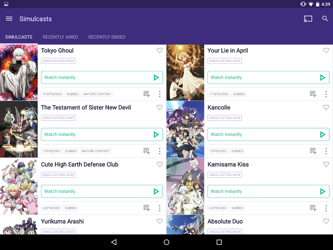Favorite Kamisama Kiss with heart icon
Screen dimensions: 333x250
[x=326, y=164]
